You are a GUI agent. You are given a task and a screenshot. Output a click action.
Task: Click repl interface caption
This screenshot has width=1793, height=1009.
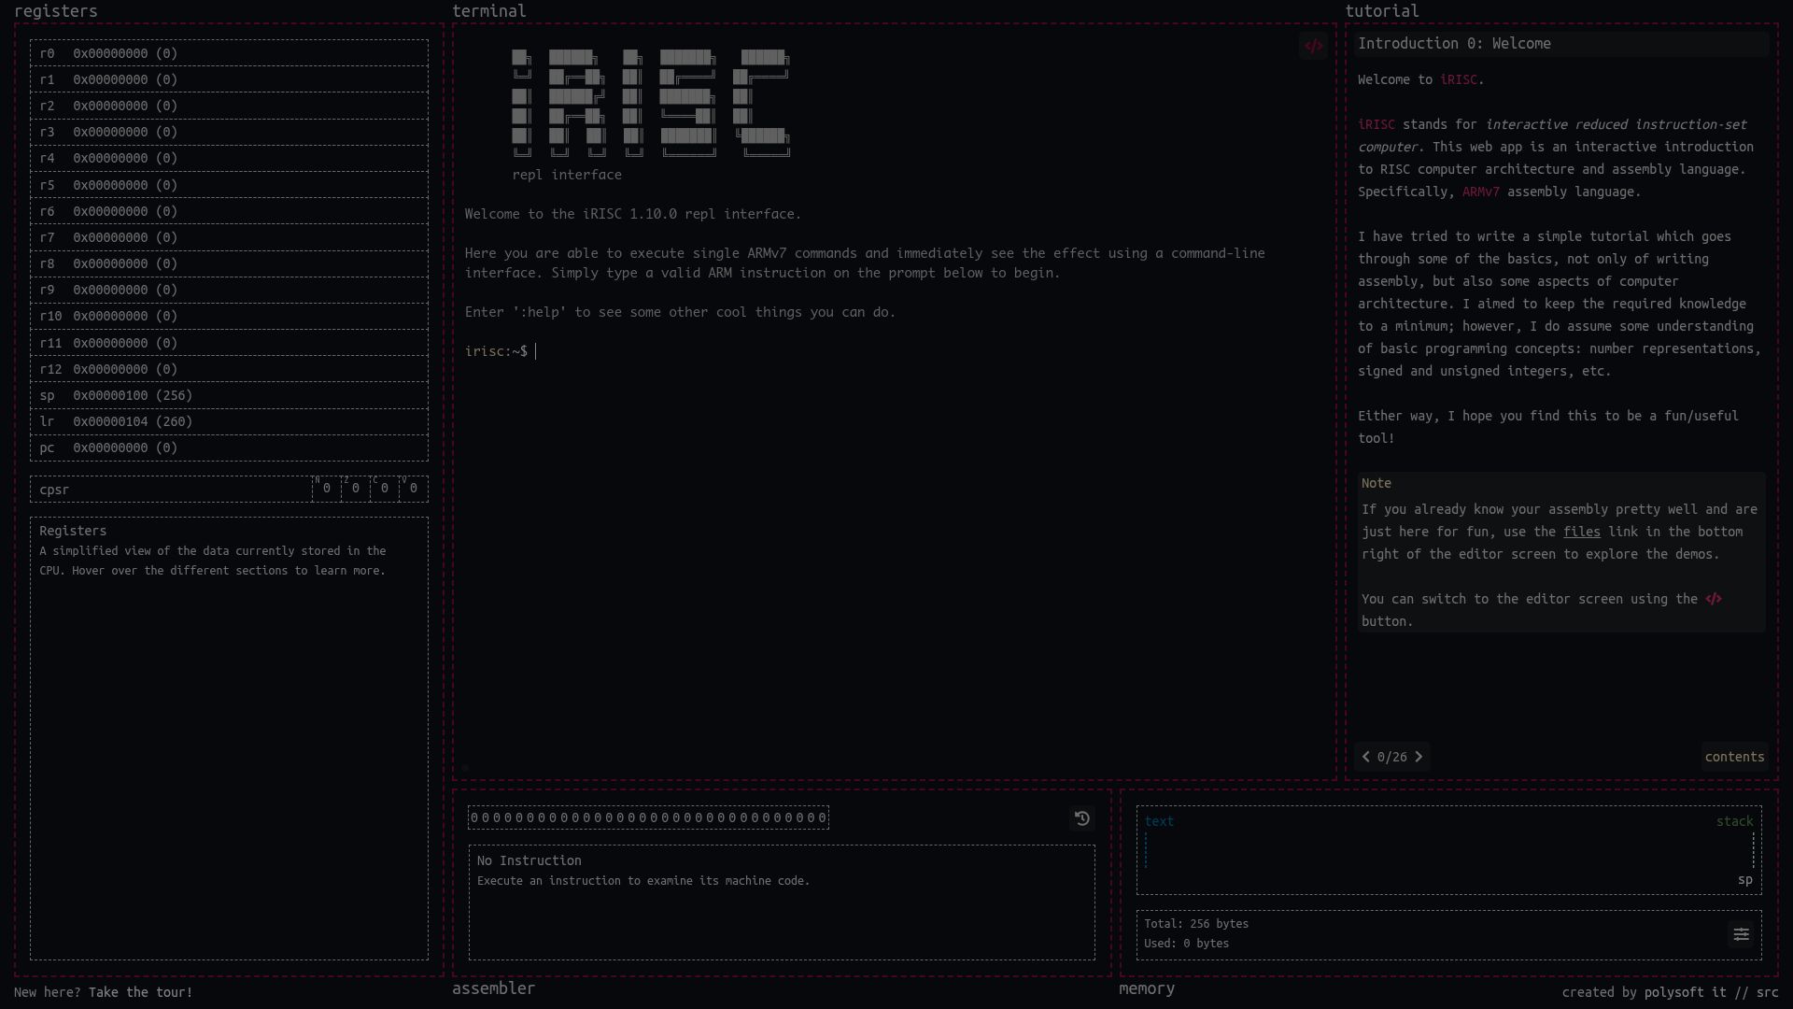click(567, 175)
